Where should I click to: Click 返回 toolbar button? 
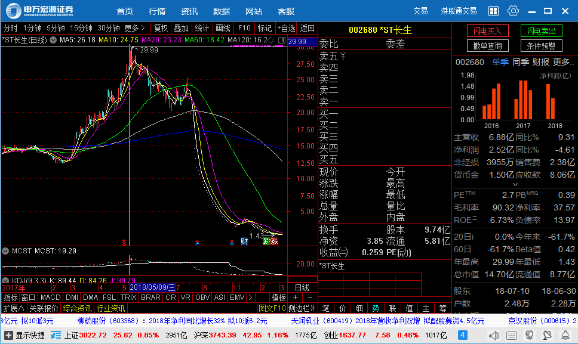point(307,29)
